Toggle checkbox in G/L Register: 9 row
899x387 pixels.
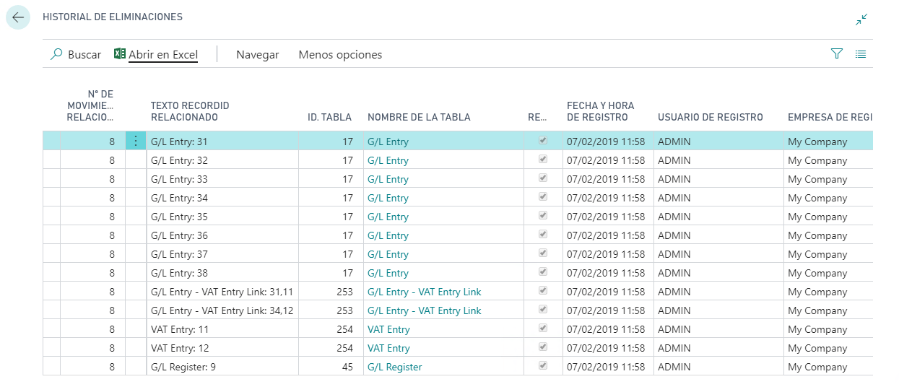pos(543,366)
